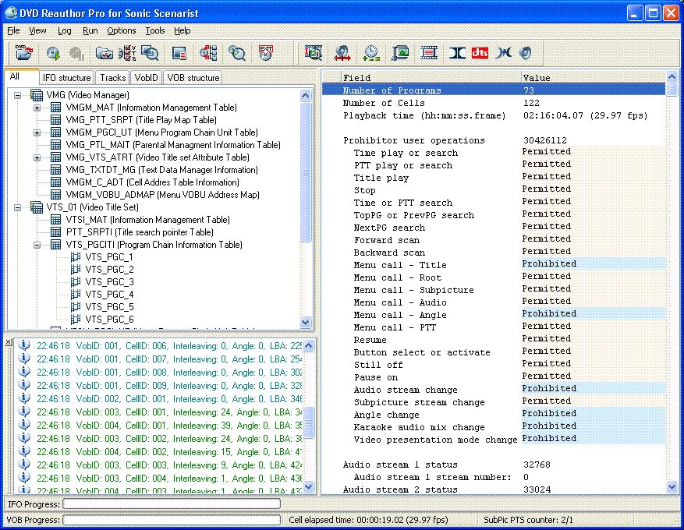Screen dimensions: 684x530
Task: Collapse the VTS_PGCITI node
Action: pyautogui.click(x=37, y=245)
